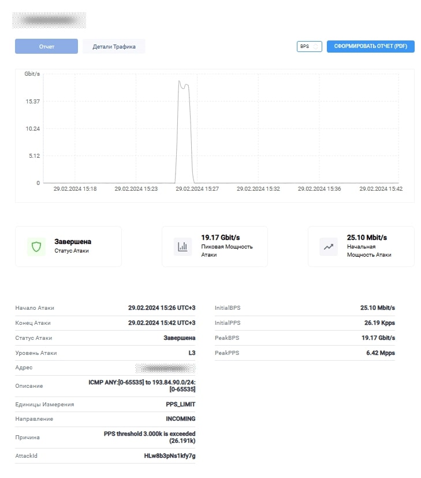The height and width of the screenshot is (478, 421).
Task: Click the Конец Атаки label
Action: [x=33, y=323]
